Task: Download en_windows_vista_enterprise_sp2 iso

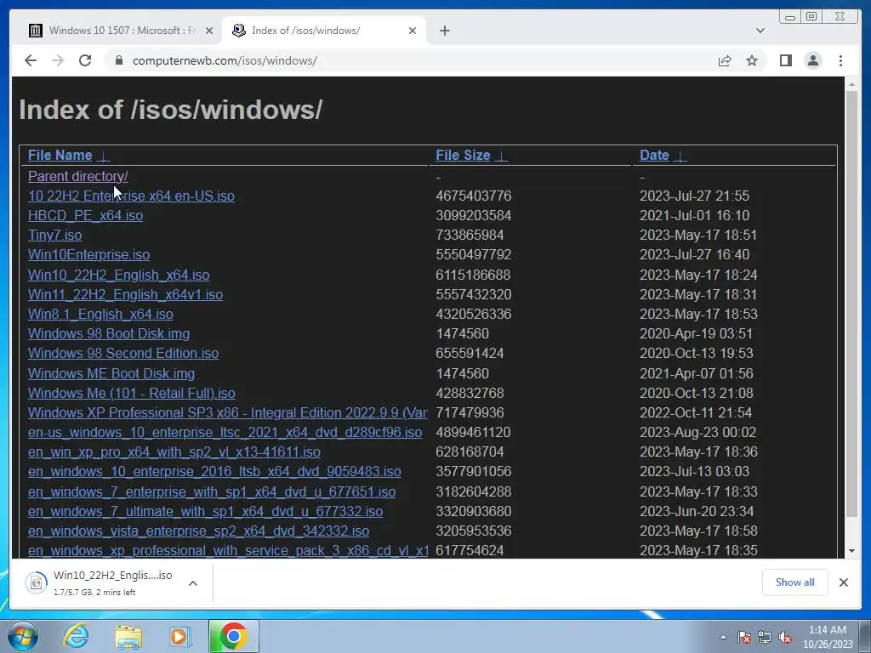Action: (x=199, y=531)
